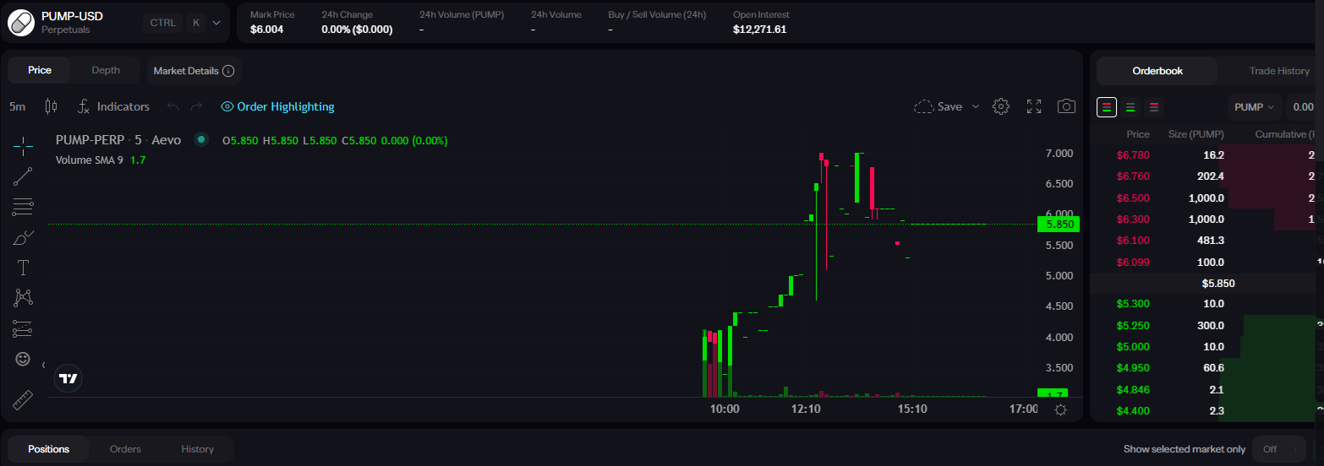Click the 5.850 current price label
This screenshot has height=466, width=1324.
coord(1059,225)
